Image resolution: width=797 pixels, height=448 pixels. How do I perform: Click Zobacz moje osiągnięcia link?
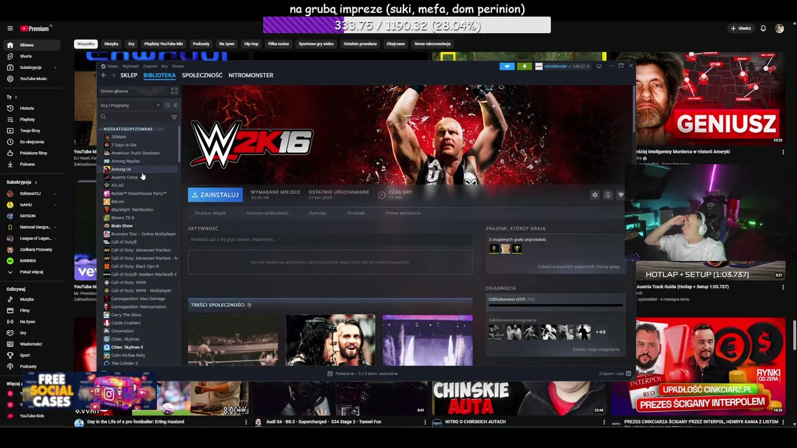pyautogui.click(x=596, y=350)
